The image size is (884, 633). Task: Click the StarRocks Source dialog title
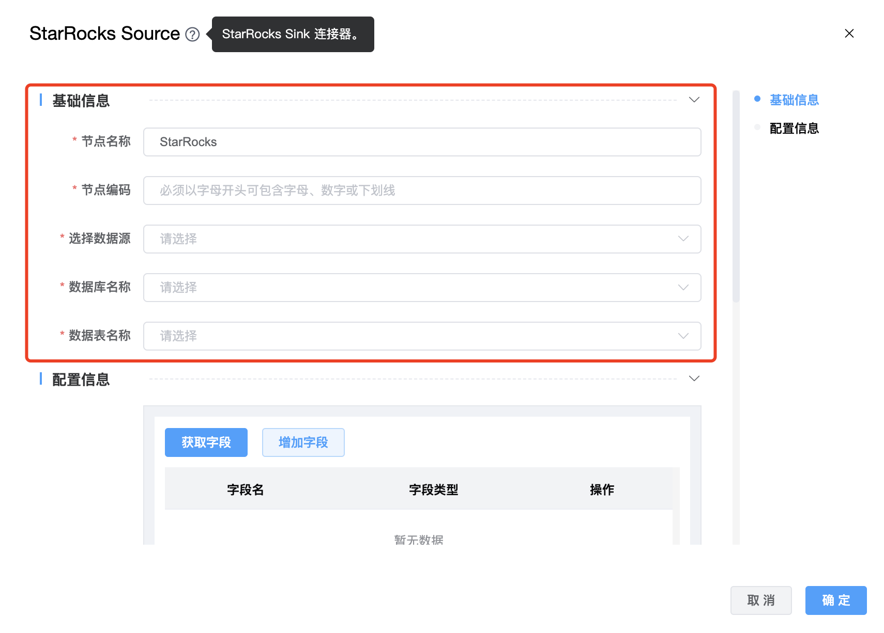pyautogui.click(x=104, y=34)
